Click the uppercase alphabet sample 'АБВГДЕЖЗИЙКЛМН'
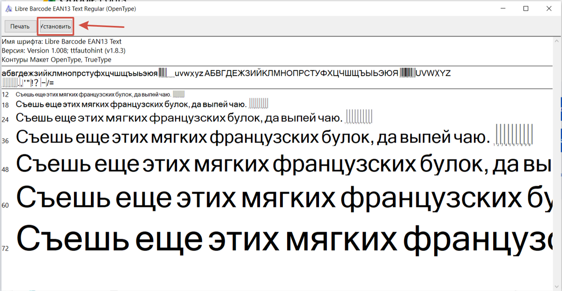This screenshot has width=562, height=291. pos(302,73)
